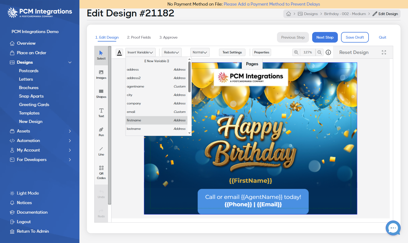This screenshot has width=408, height=243.
Task: Select the address variable
Action: tap(156, 70)
